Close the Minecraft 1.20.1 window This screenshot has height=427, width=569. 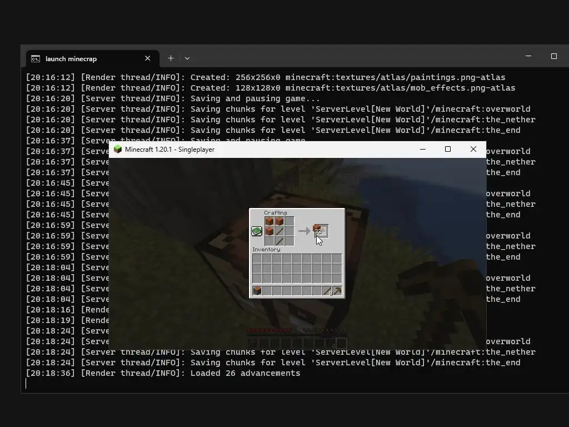473,149
